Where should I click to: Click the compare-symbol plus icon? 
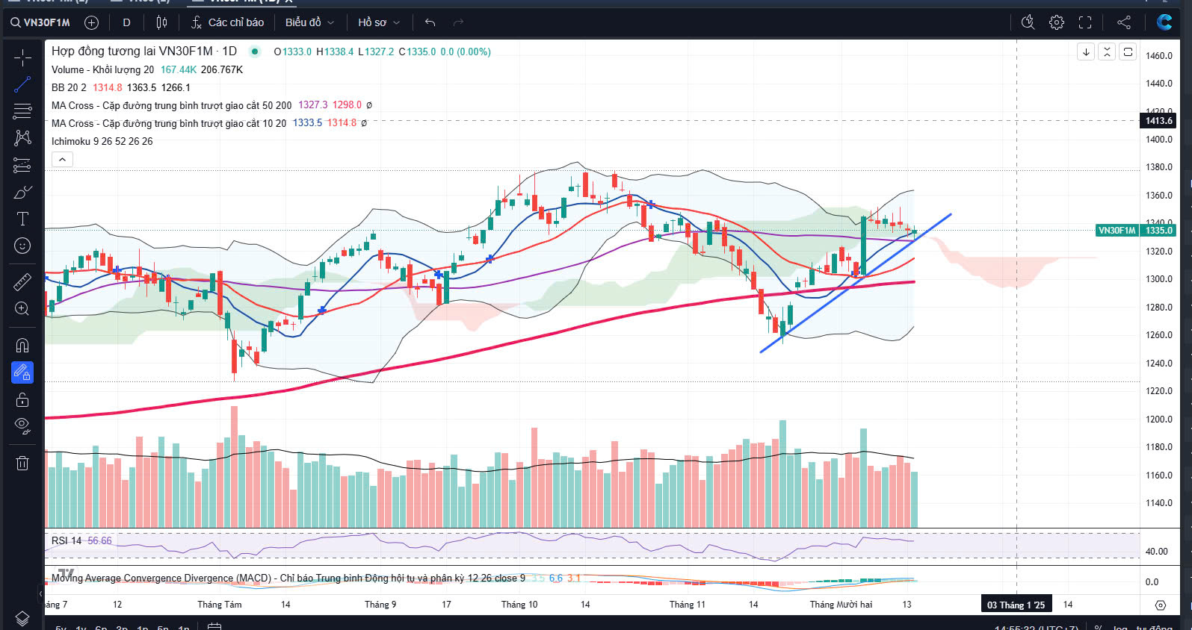pyautogui.click(x=91, y=22)
